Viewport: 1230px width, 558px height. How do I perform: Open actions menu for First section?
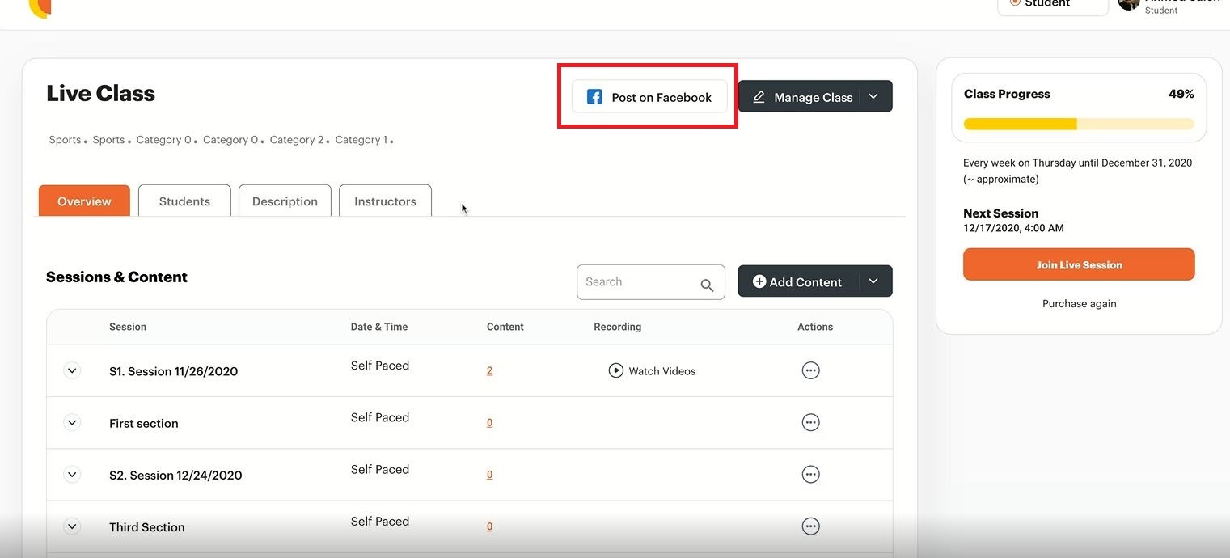[810, 422]
